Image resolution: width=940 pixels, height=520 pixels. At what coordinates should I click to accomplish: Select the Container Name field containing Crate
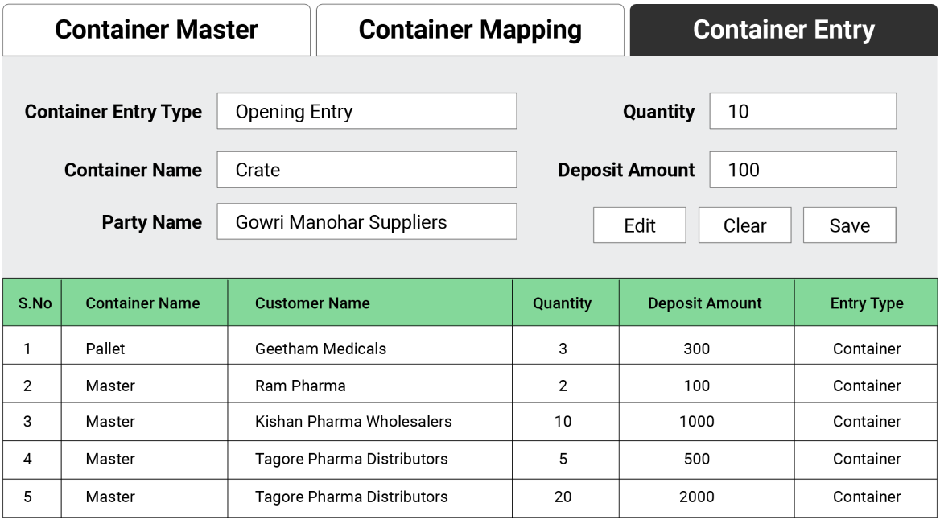pyautogui.click(x=366, y=170)
